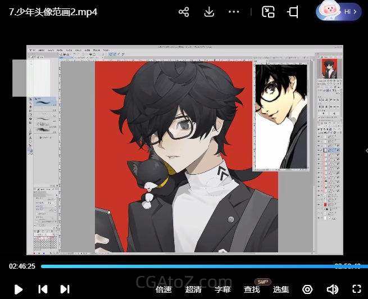Download the video with the download icon
The width and height of the screenshot is (368, 299).
pyautogui.click(x=209, y=12)
